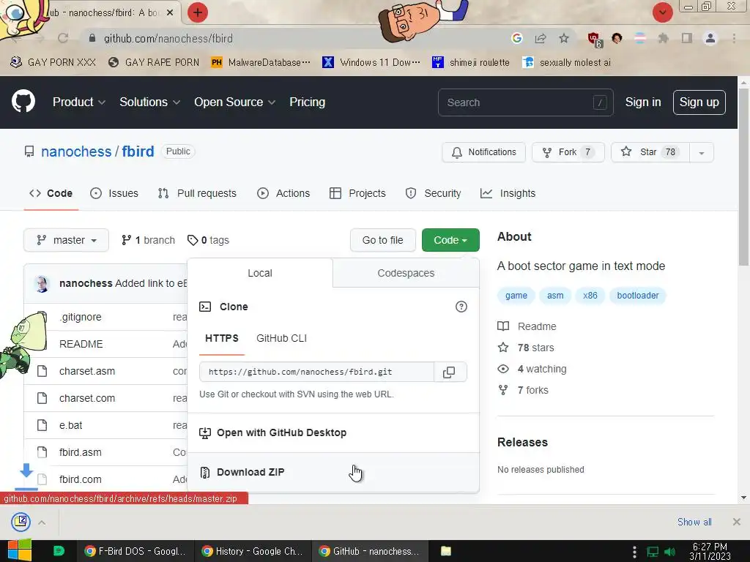750x562 pixels.
Task: Toggle the browser side panel icon
Action: [687, 38]
